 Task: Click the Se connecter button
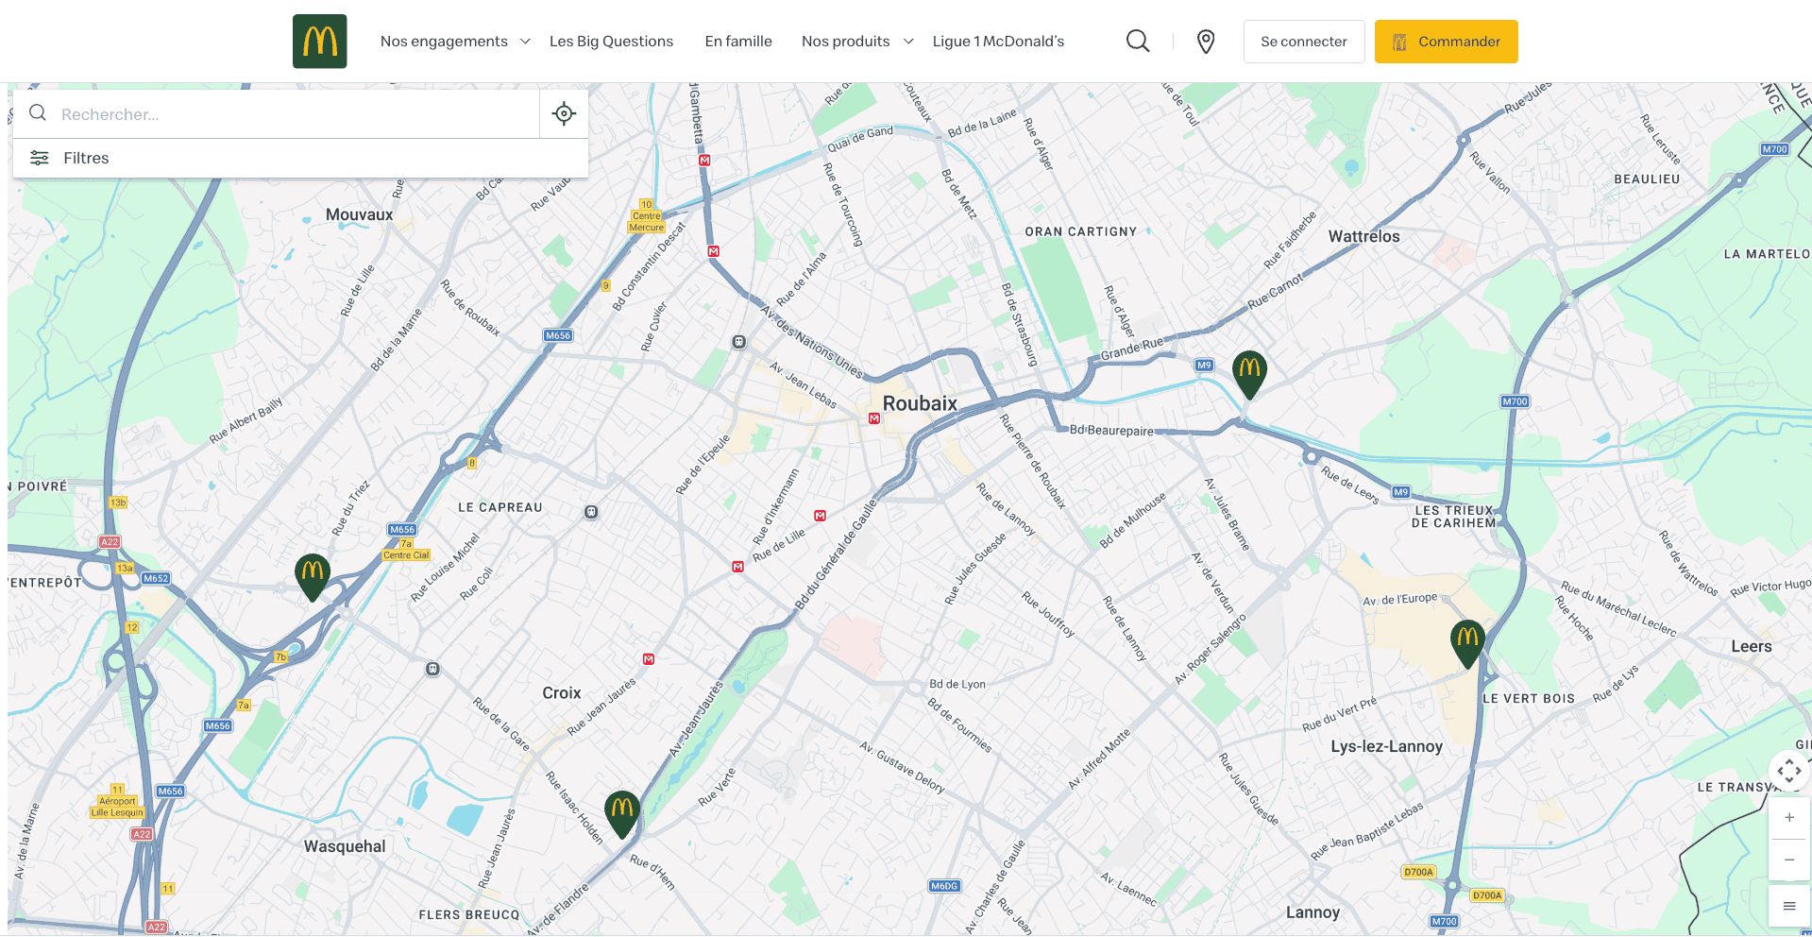point(1304,42)
